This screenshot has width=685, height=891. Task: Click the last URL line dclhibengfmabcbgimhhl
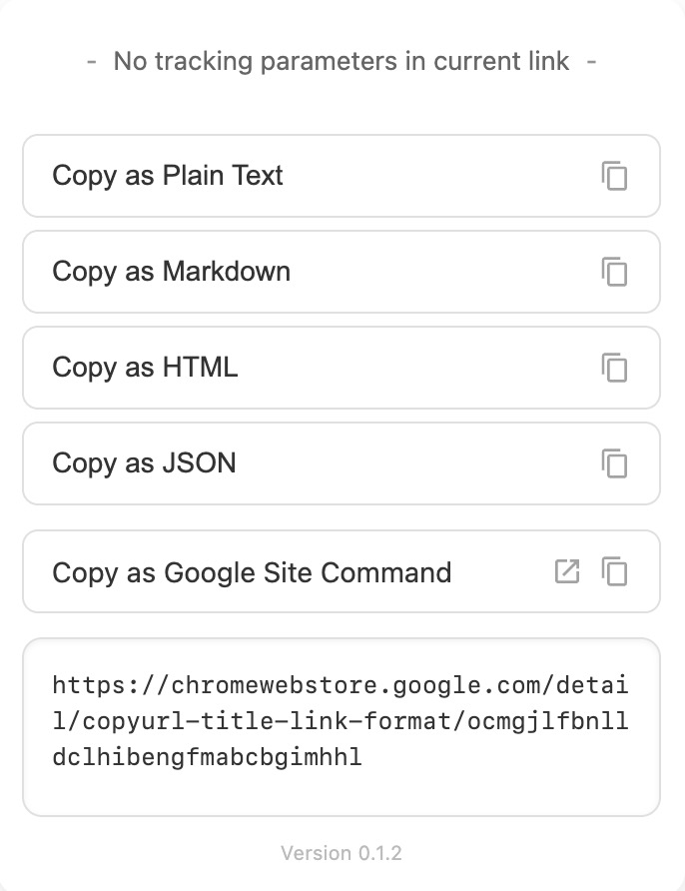[x=207, y=757]
